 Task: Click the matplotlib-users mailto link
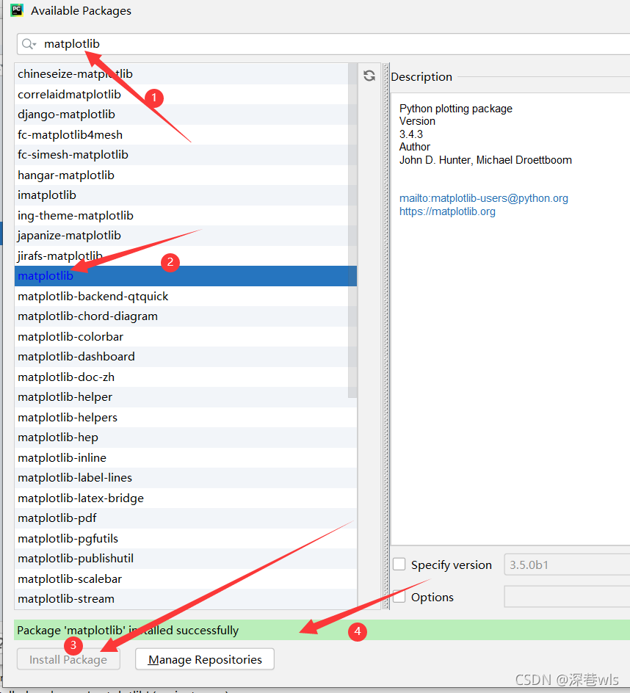(x=483, y=197)
